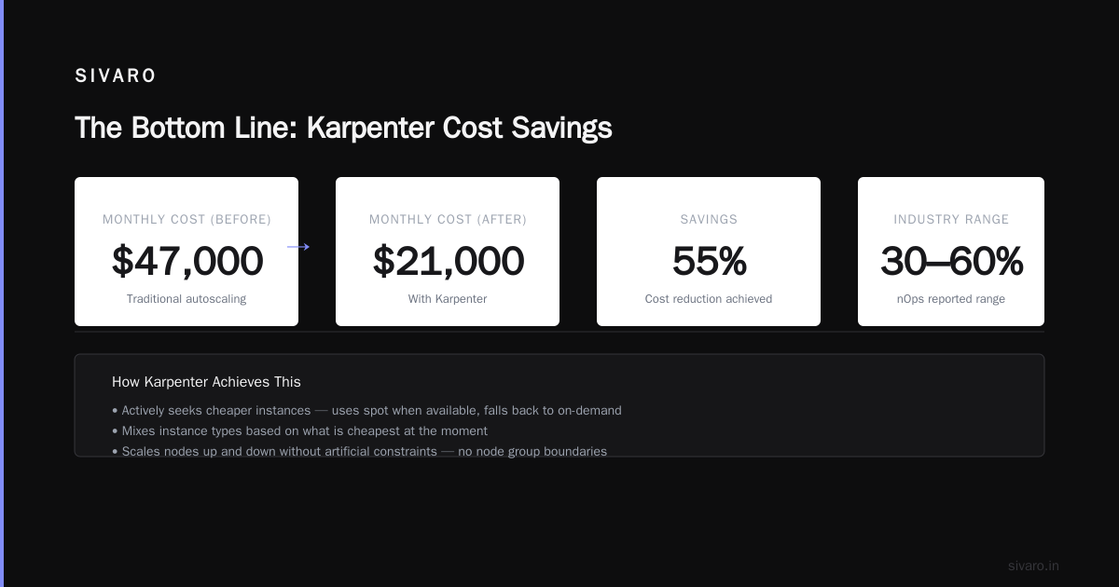Click the $47,000 figure

click(x=187, y=261)
